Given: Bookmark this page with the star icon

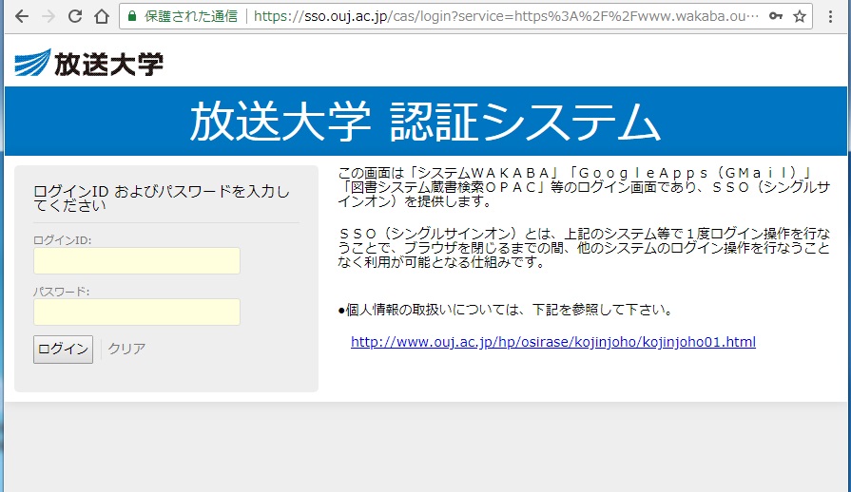Looking at the screenshot, I should 800,16.
